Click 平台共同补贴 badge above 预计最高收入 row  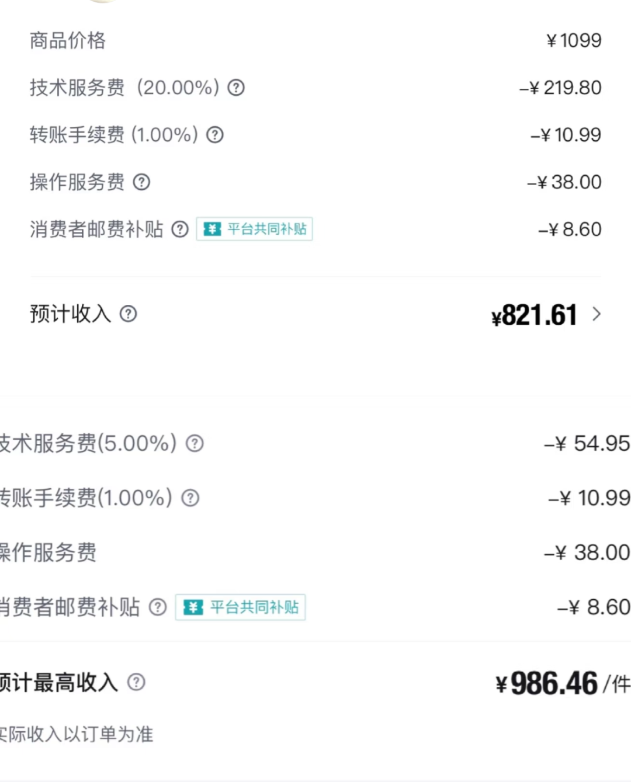pos(240,607)
